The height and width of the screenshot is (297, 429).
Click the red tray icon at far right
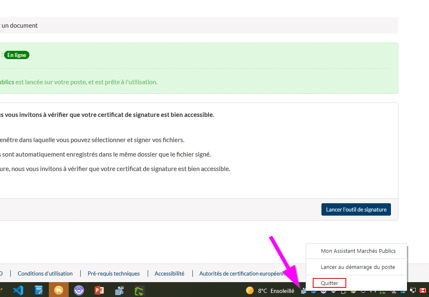(x=422, y=291)
